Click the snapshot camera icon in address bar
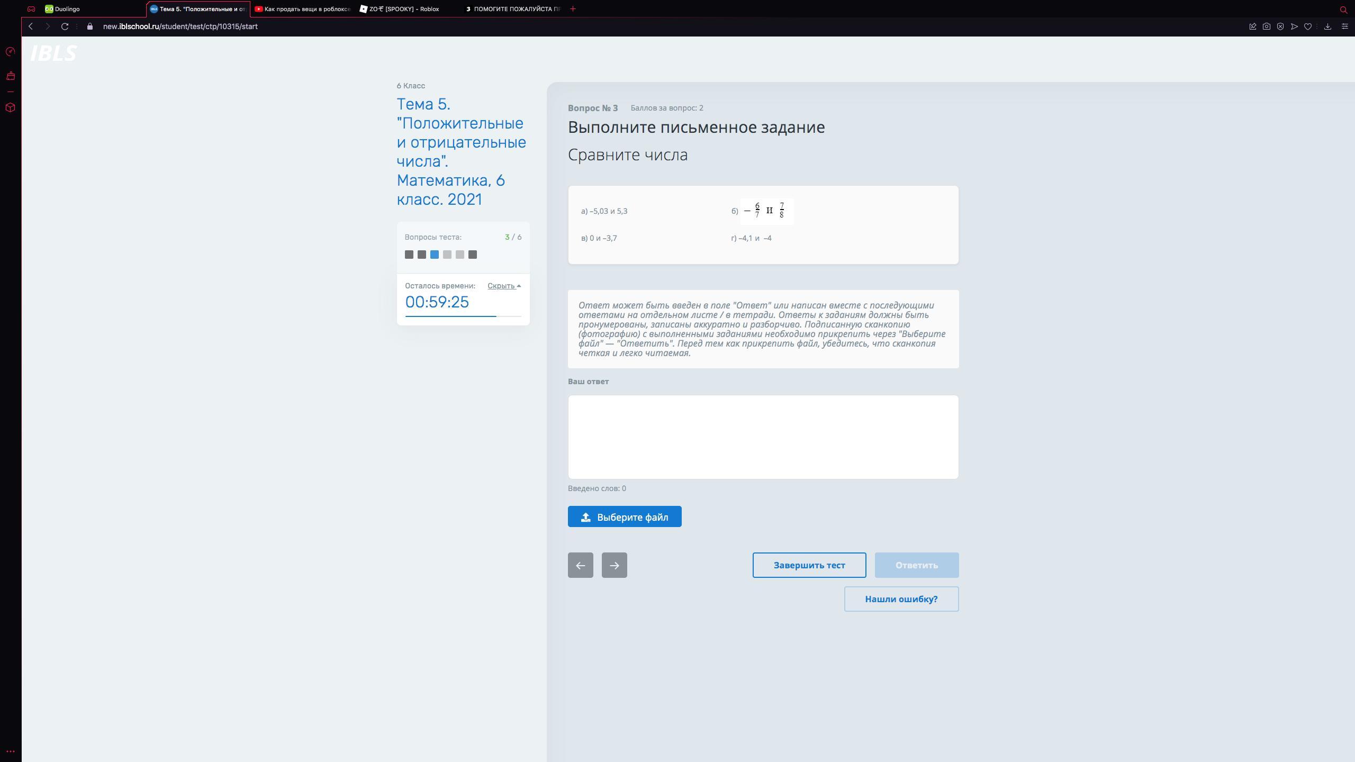 pos(1266,26)
